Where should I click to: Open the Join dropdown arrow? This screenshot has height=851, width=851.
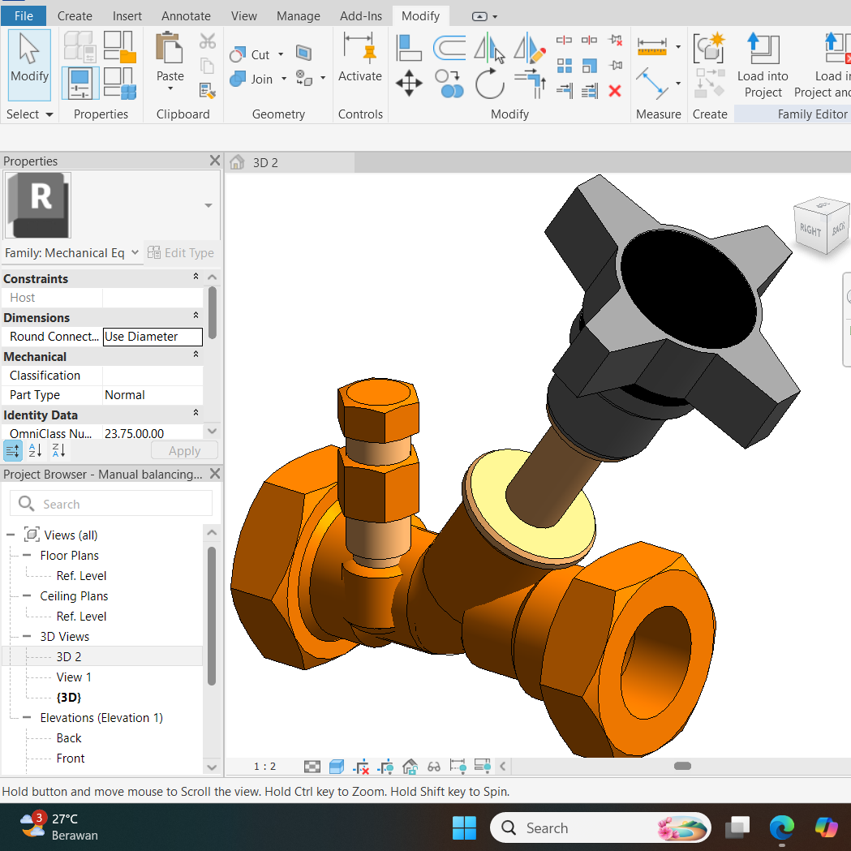coord(283,79)
